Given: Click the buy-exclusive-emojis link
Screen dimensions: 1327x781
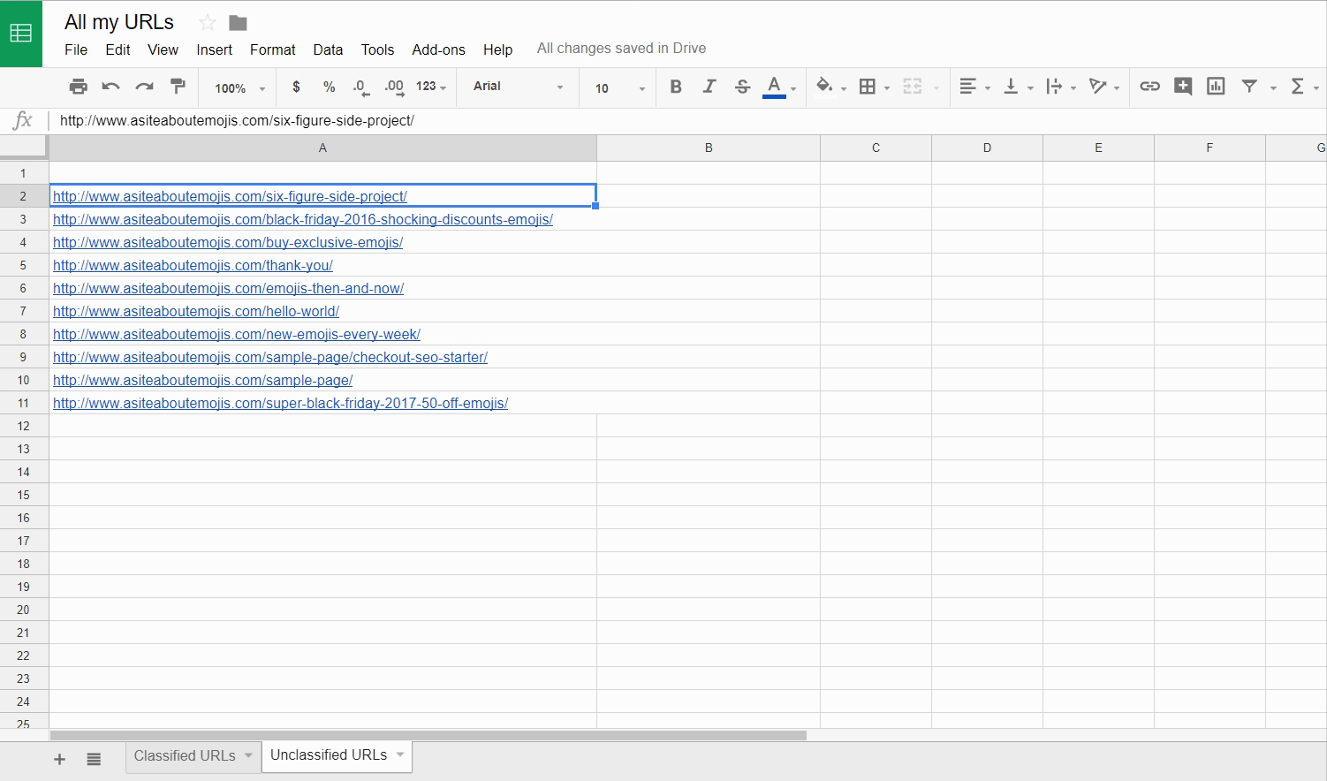Looking at the screenshot, I should 228,242.
